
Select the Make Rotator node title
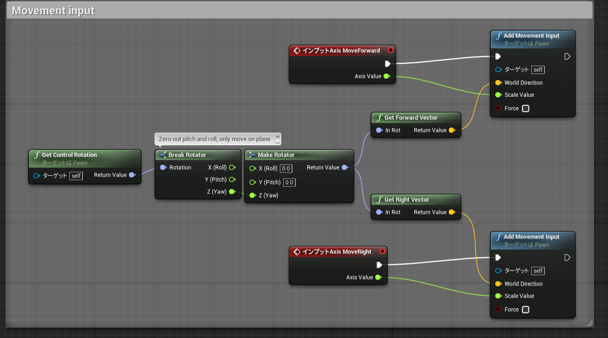pos(276,155)
